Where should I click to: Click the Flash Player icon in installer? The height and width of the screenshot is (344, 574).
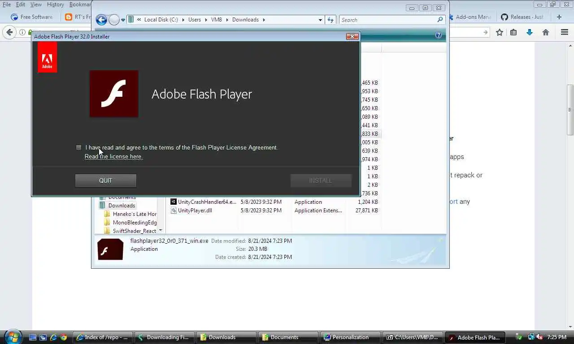[114, 94]
